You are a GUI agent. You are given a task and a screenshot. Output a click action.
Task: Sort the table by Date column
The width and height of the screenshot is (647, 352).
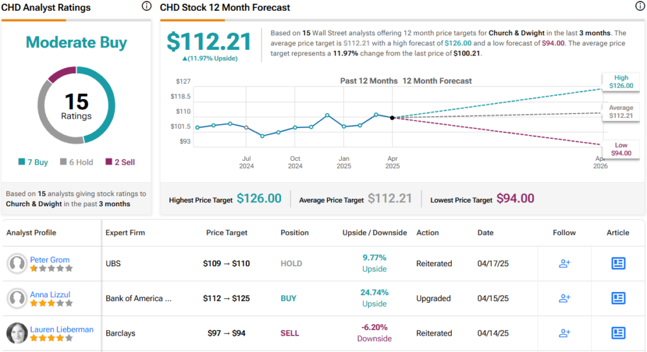[x=485, y=233]
